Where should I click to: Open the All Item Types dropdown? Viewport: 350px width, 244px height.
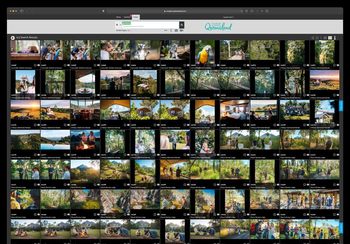pyautogui.click(x=124, y=30)
